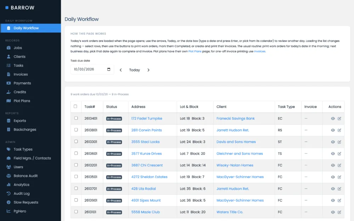
Task: Edit task 2613501 pencil icon
Action: tap(339, 177)
